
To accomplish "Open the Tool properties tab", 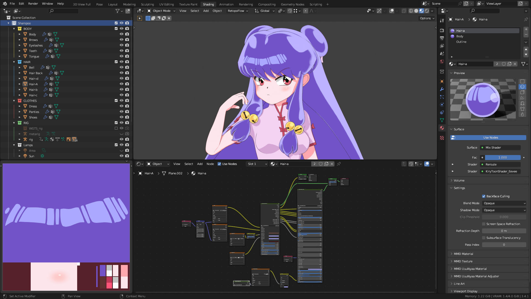I will [x=442, y=20].
